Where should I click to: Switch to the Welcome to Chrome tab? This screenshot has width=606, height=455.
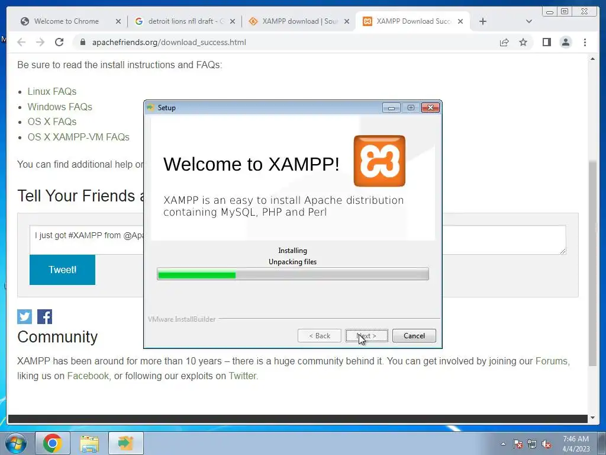pos(66,21)
